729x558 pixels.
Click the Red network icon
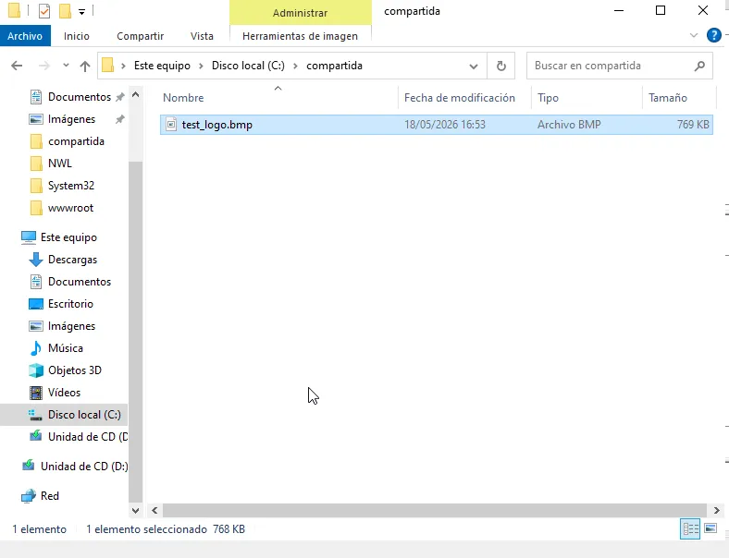(29, 496)
